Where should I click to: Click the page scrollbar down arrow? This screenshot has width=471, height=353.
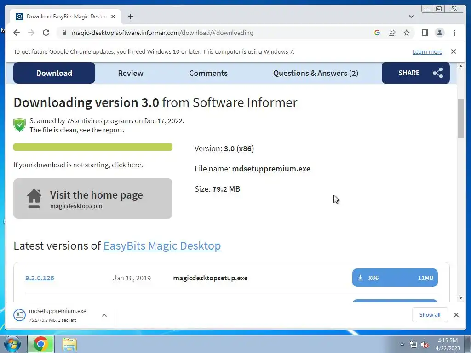[x=460, y=298]
